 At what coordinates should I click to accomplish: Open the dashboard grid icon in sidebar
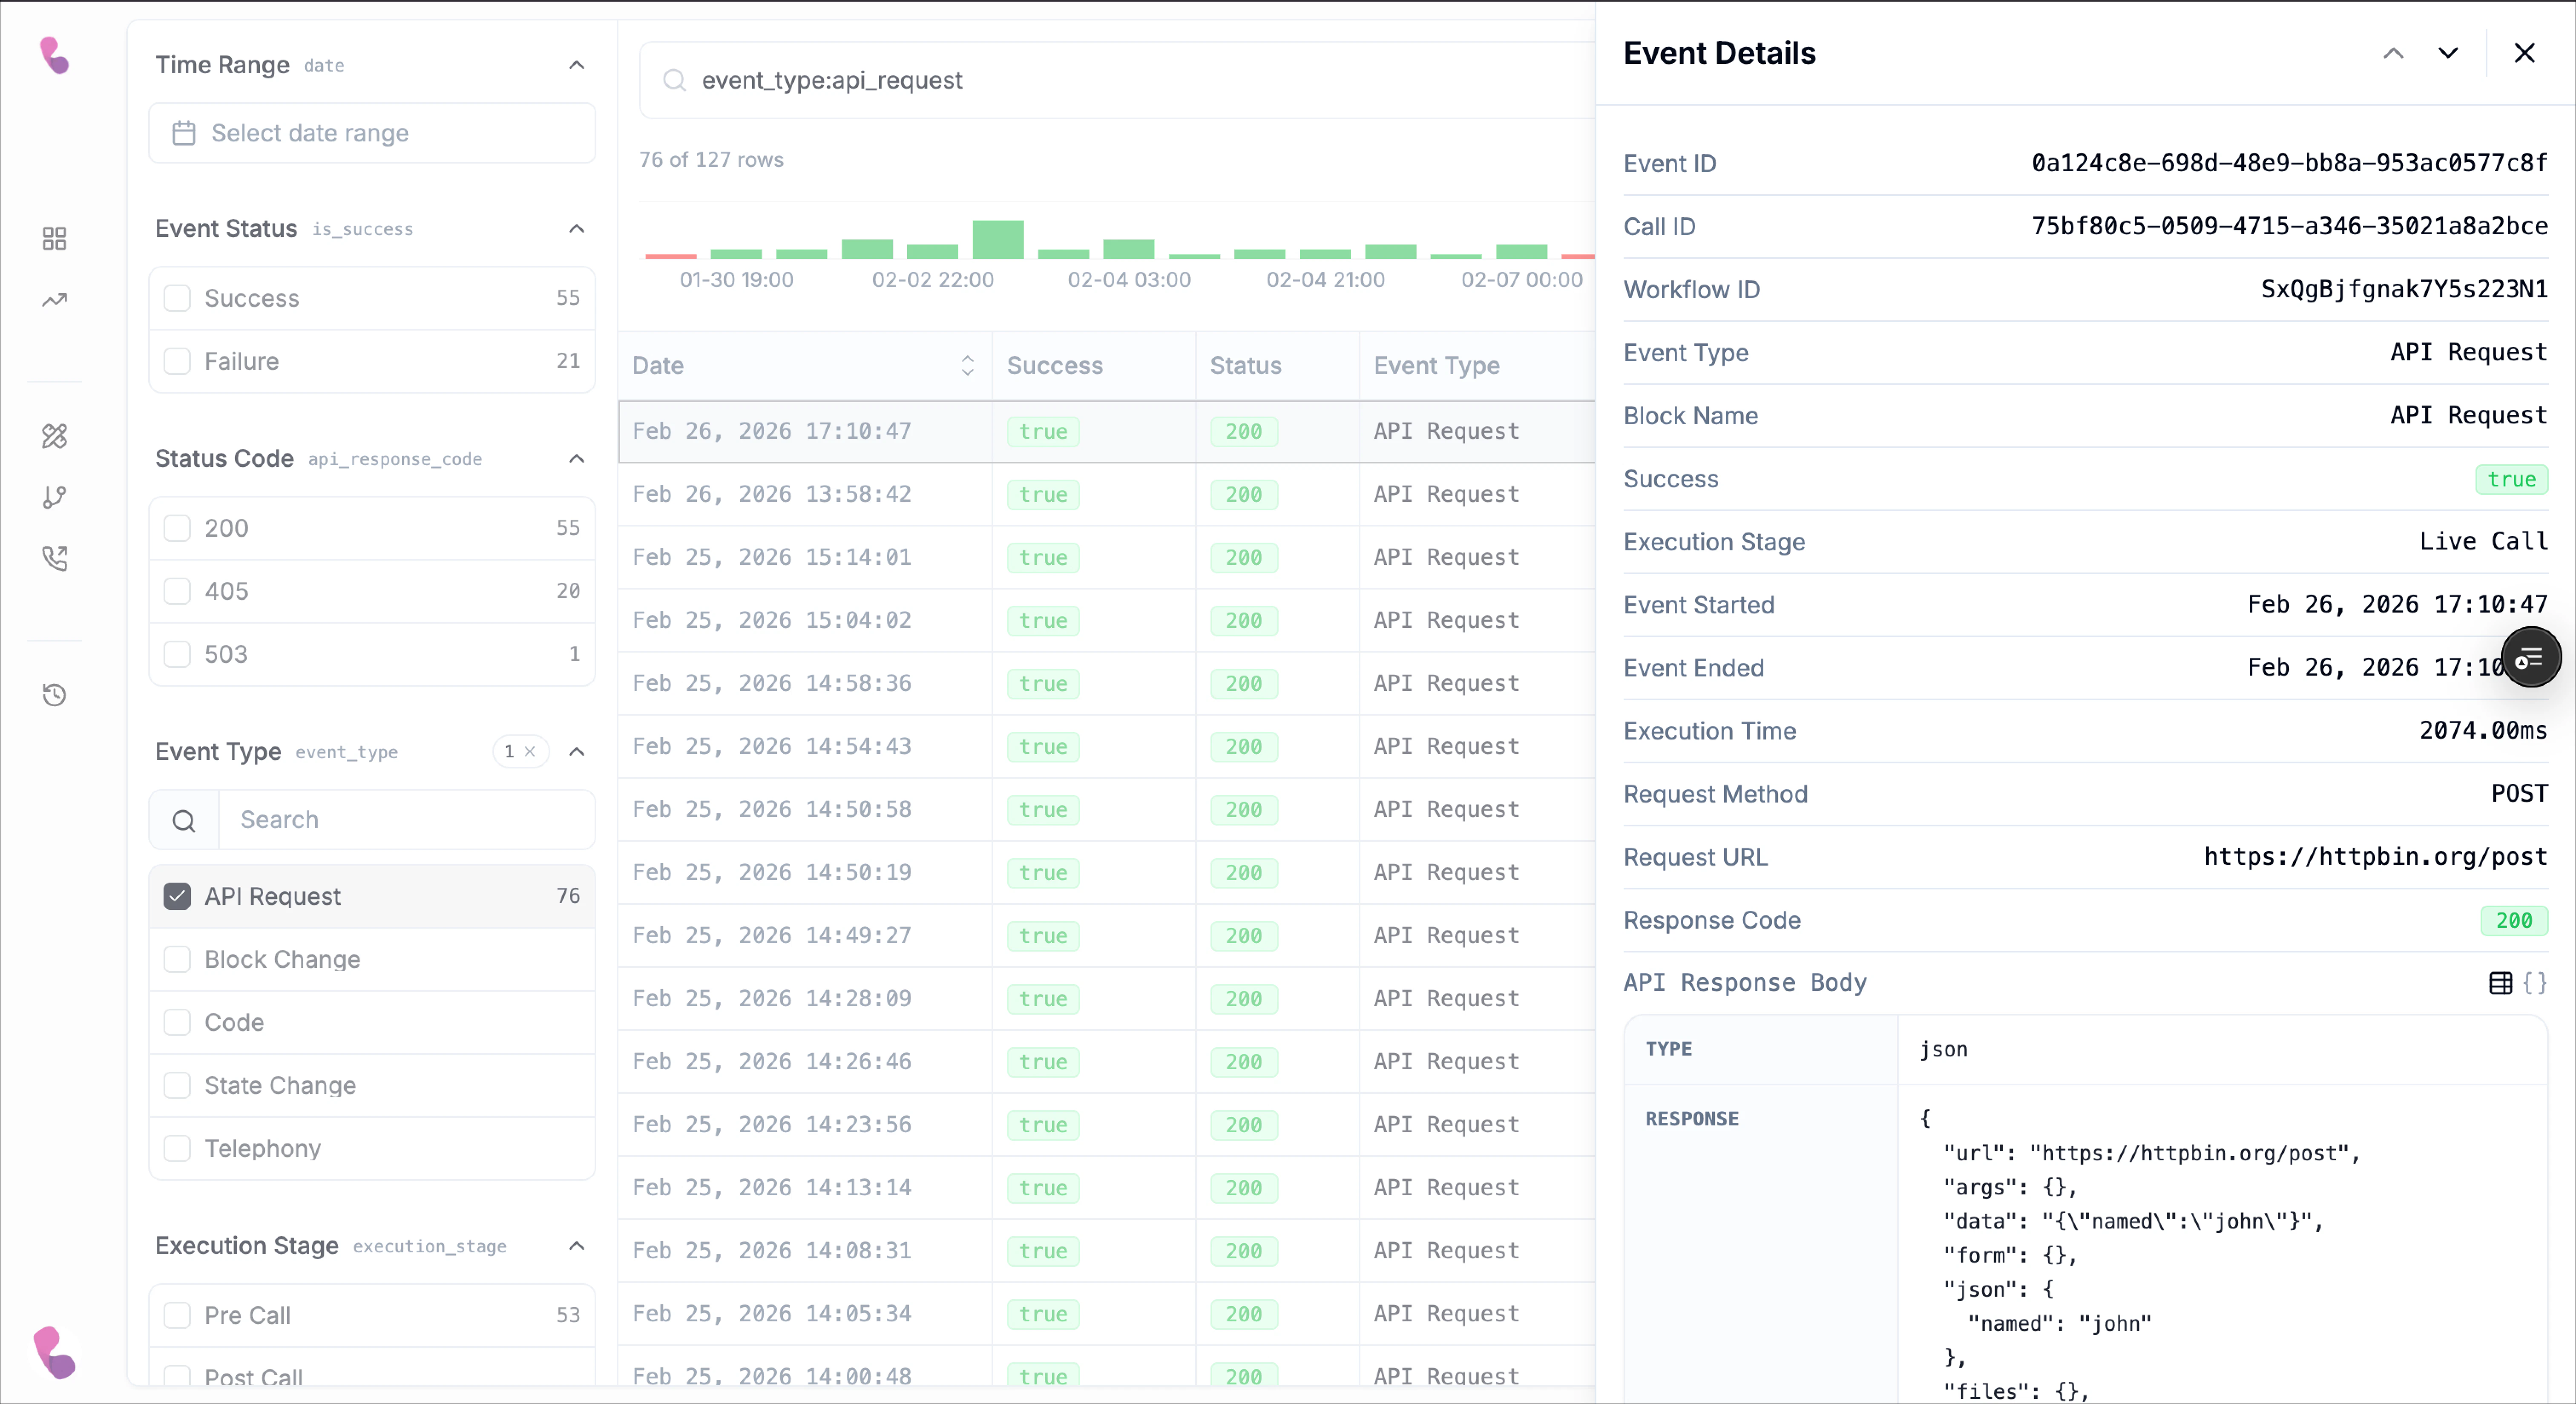click(x=55, y=238)
